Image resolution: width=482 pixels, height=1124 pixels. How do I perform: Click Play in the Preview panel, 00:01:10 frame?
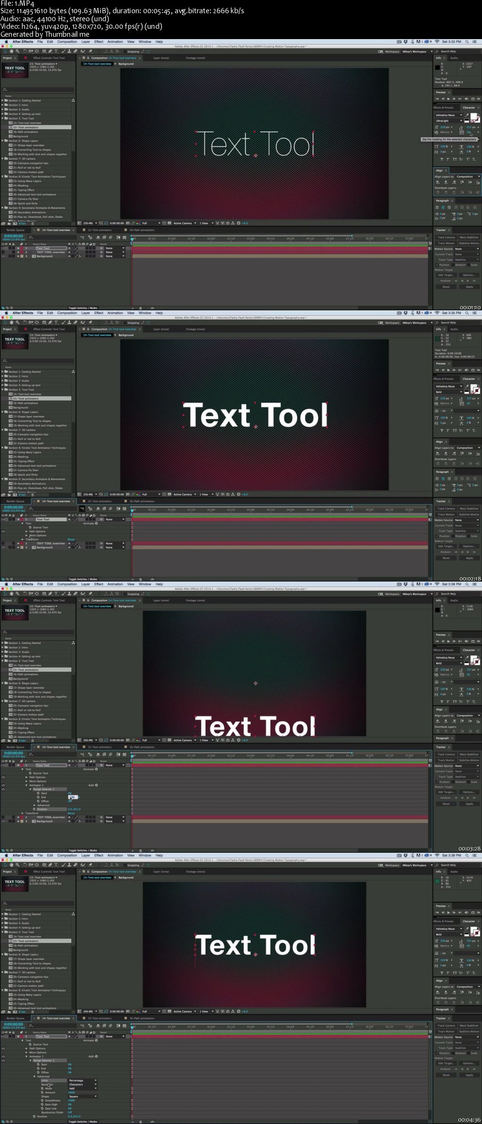point(448,99)
